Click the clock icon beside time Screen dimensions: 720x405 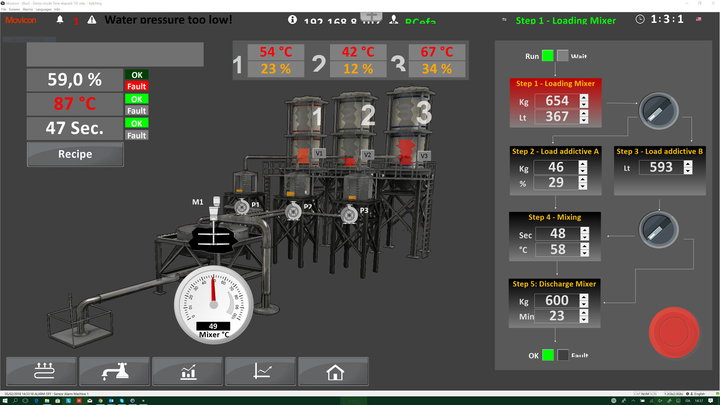[x=640, y=19]
